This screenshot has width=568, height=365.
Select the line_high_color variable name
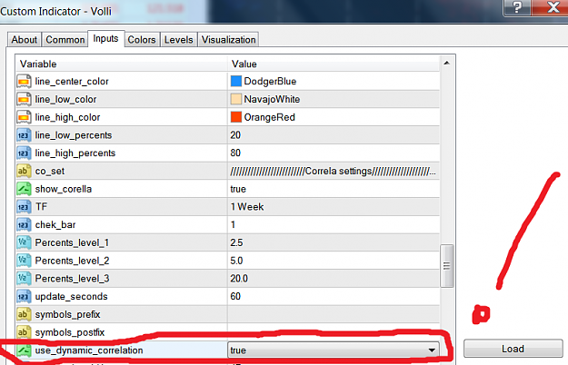click(67, 117)
